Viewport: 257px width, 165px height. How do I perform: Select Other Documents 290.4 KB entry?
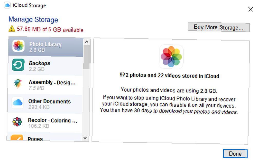tap(45, 104)
